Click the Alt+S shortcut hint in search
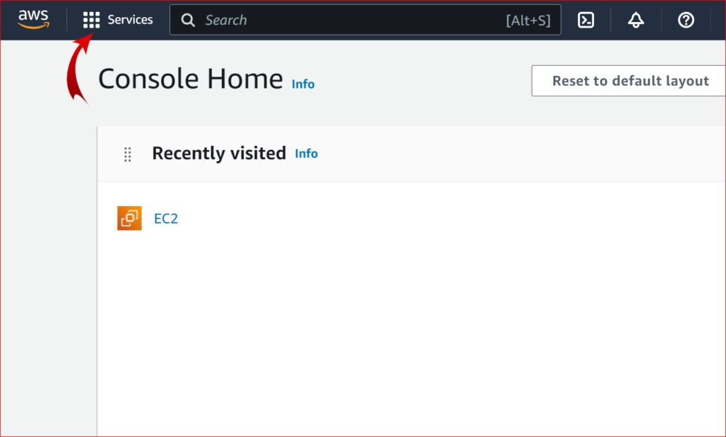726x437 pixels. [528, 21]
